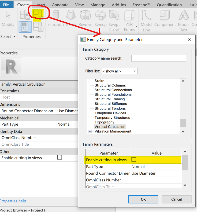Click the dialog title bar icon
This screenshot has width=197, height=212.
pos(83,40)
